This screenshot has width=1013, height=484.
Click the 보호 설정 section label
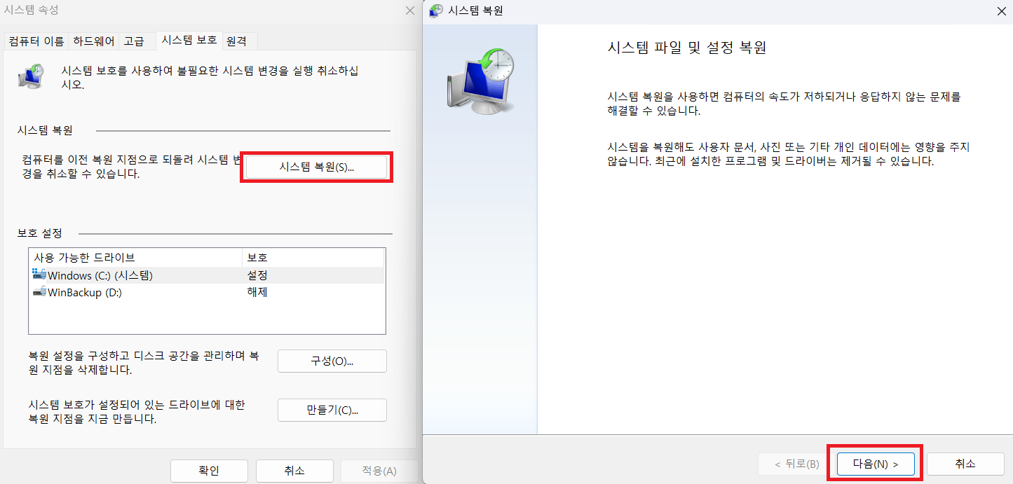pyautogui.click(x=40, y=233)
